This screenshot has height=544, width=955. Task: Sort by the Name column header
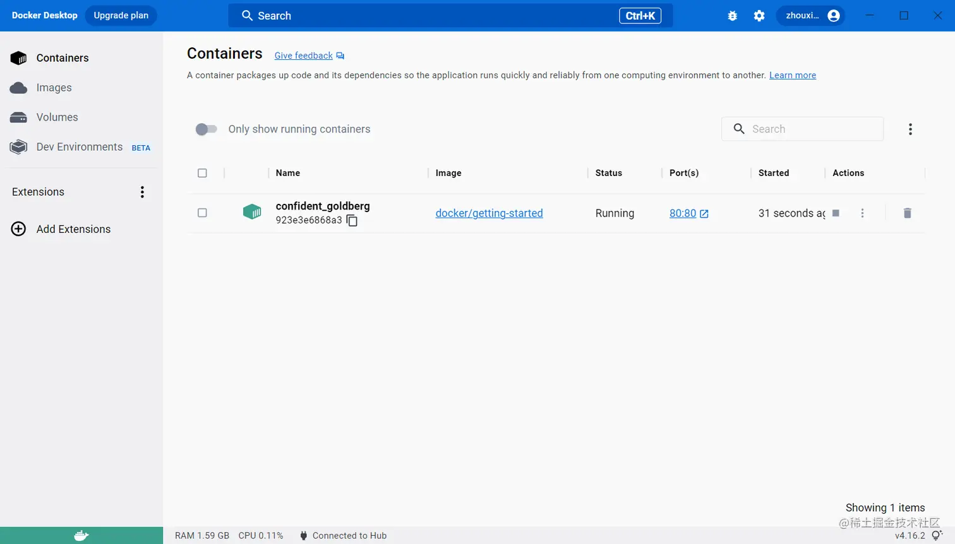pyautogui.click(x=288, y=173)
